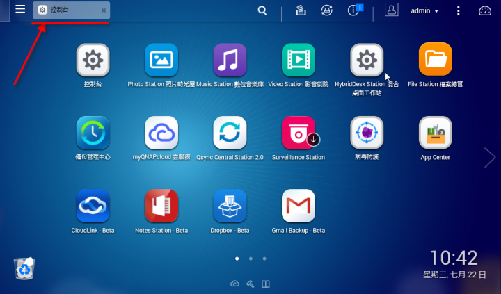Open the three-dot more options menu

[x=458, y=11]
